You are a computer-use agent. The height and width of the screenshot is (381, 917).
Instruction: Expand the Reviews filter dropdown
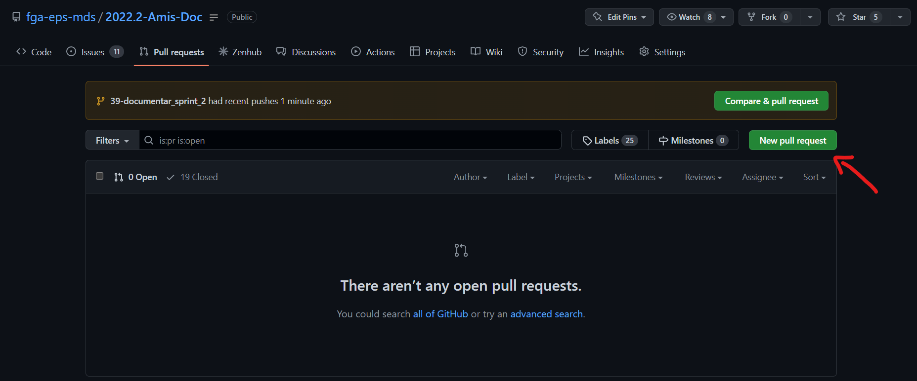[x=703, y=177]
